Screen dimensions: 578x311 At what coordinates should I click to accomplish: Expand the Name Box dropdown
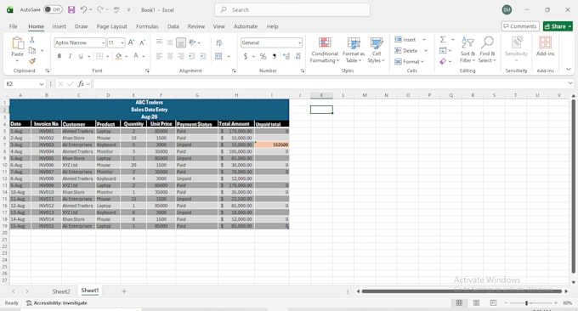[42, 84]
